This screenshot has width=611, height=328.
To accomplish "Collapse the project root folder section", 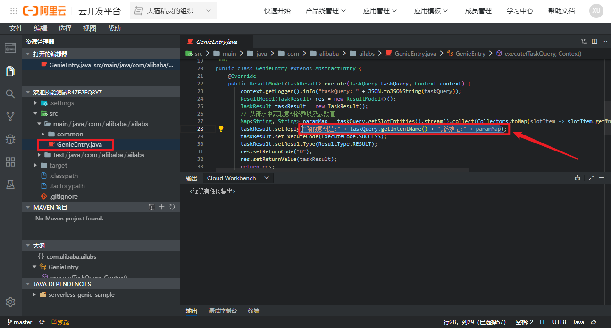I will [101, 92].
